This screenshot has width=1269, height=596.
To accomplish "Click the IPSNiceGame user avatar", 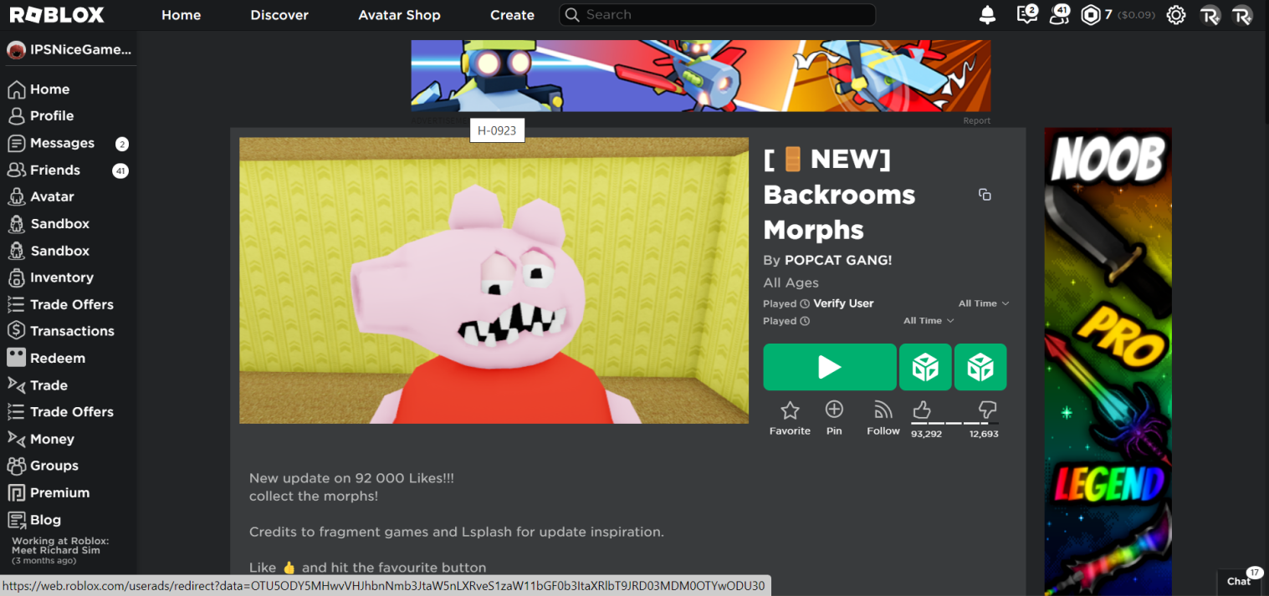I will (16, 50).
